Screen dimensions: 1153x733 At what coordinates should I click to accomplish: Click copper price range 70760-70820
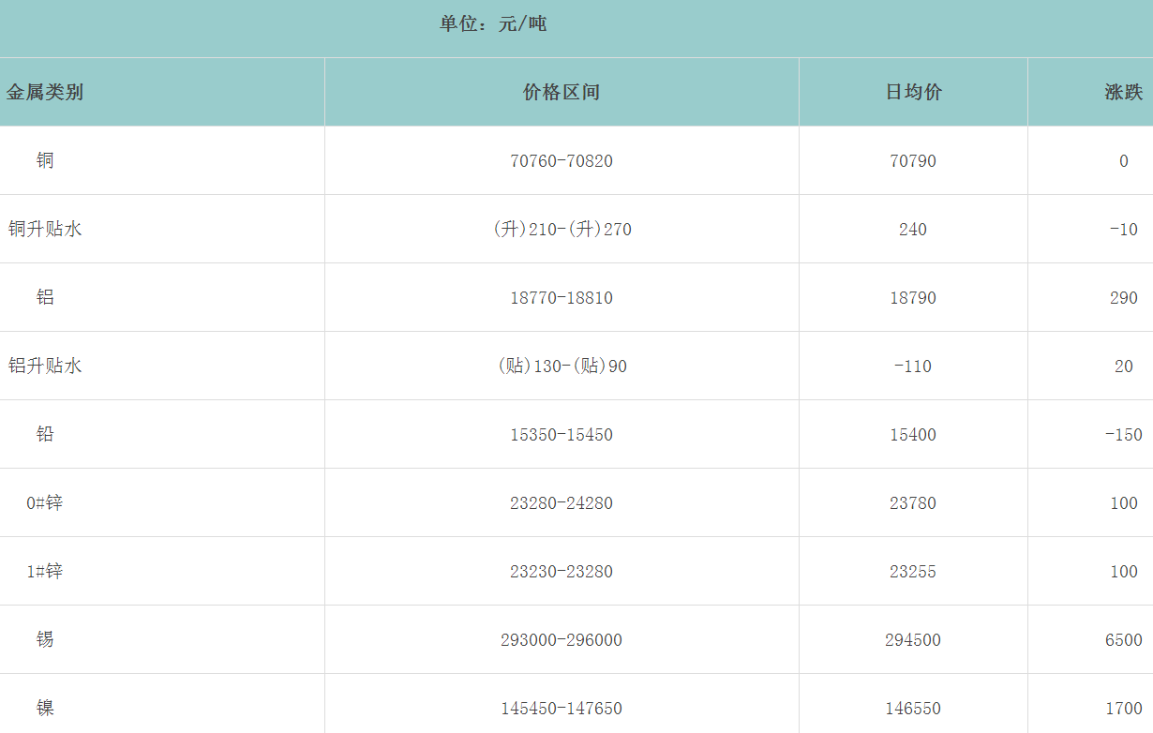pyautogui.click(x=561, y=161)
